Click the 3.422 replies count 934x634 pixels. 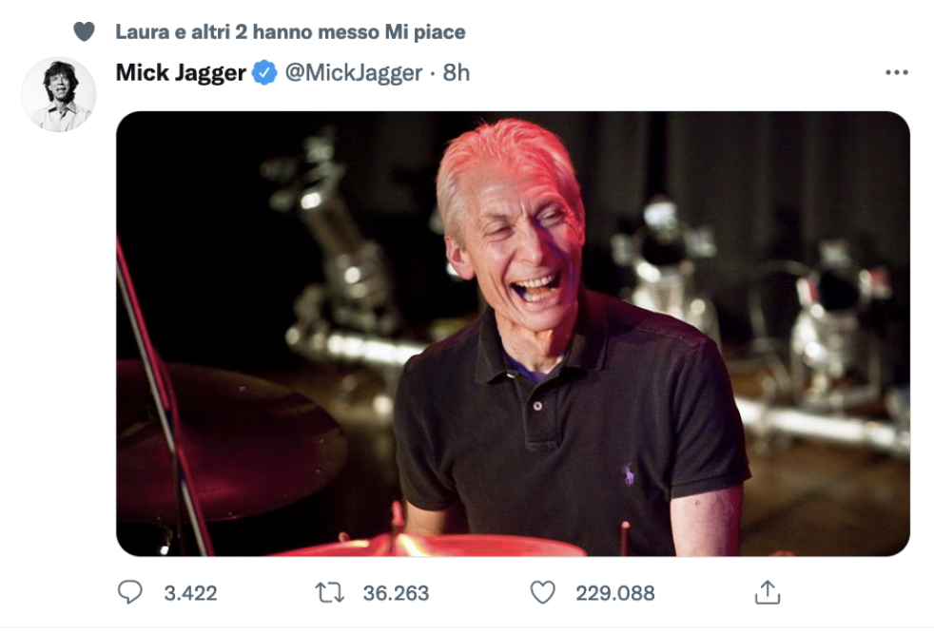click(x=190, y=593)
